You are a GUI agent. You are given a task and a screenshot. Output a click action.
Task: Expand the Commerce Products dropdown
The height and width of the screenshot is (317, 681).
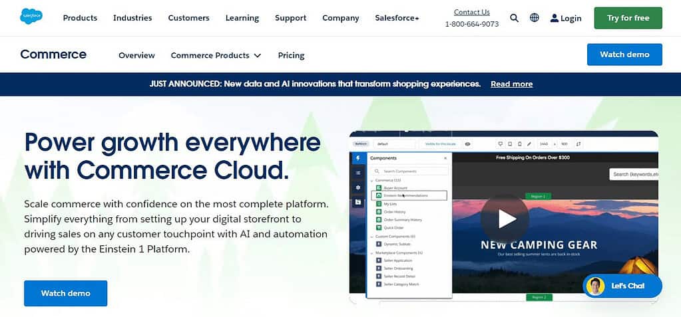(x=216, y=56)
